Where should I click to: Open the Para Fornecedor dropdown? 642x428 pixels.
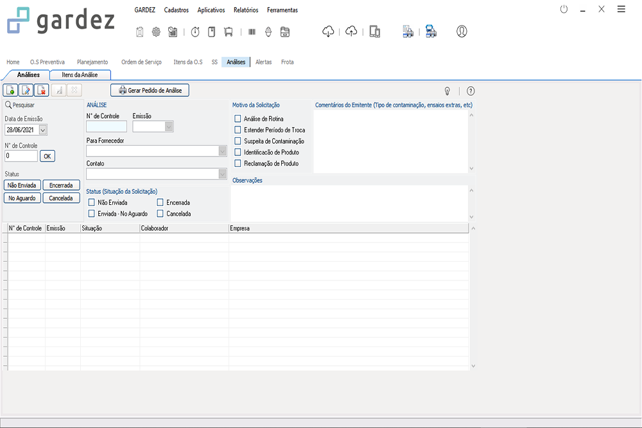point(222,151)
